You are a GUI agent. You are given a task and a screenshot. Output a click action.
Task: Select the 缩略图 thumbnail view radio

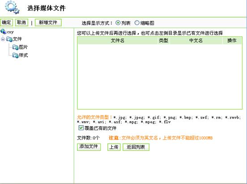pyautogui.click(x=137, y=23)
